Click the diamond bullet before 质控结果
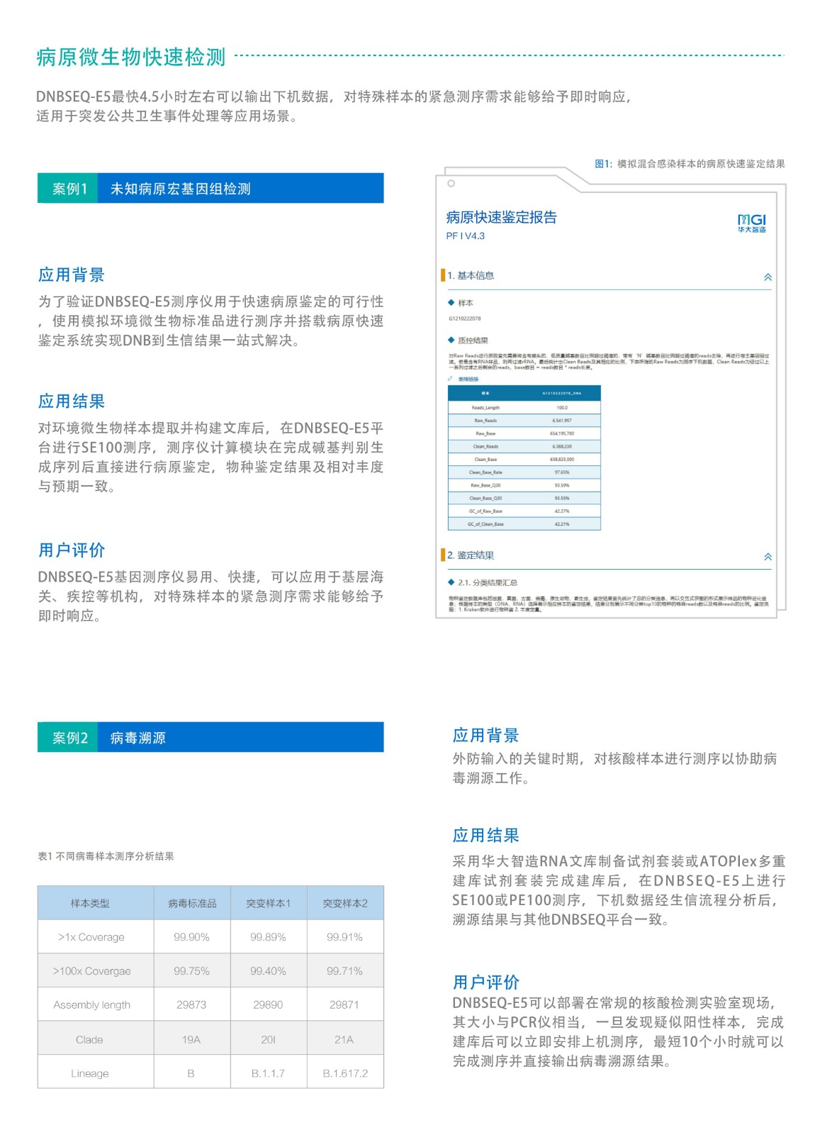 451,340
